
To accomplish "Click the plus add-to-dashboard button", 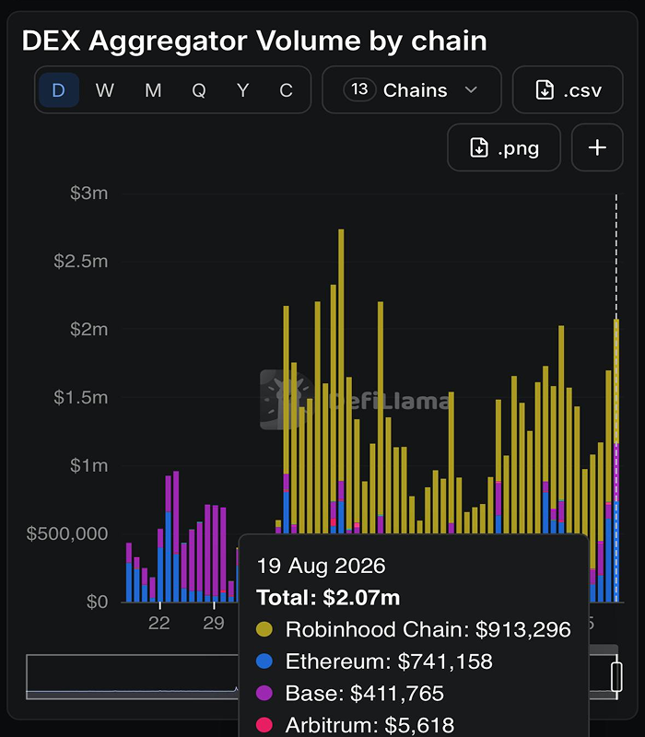I will tap(597, 147).
